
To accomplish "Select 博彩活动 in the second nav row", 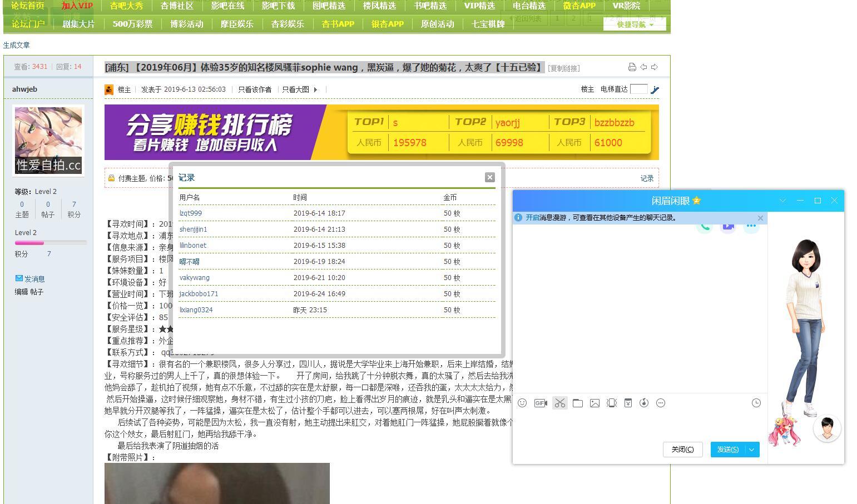I will click(x=186, y=24).
